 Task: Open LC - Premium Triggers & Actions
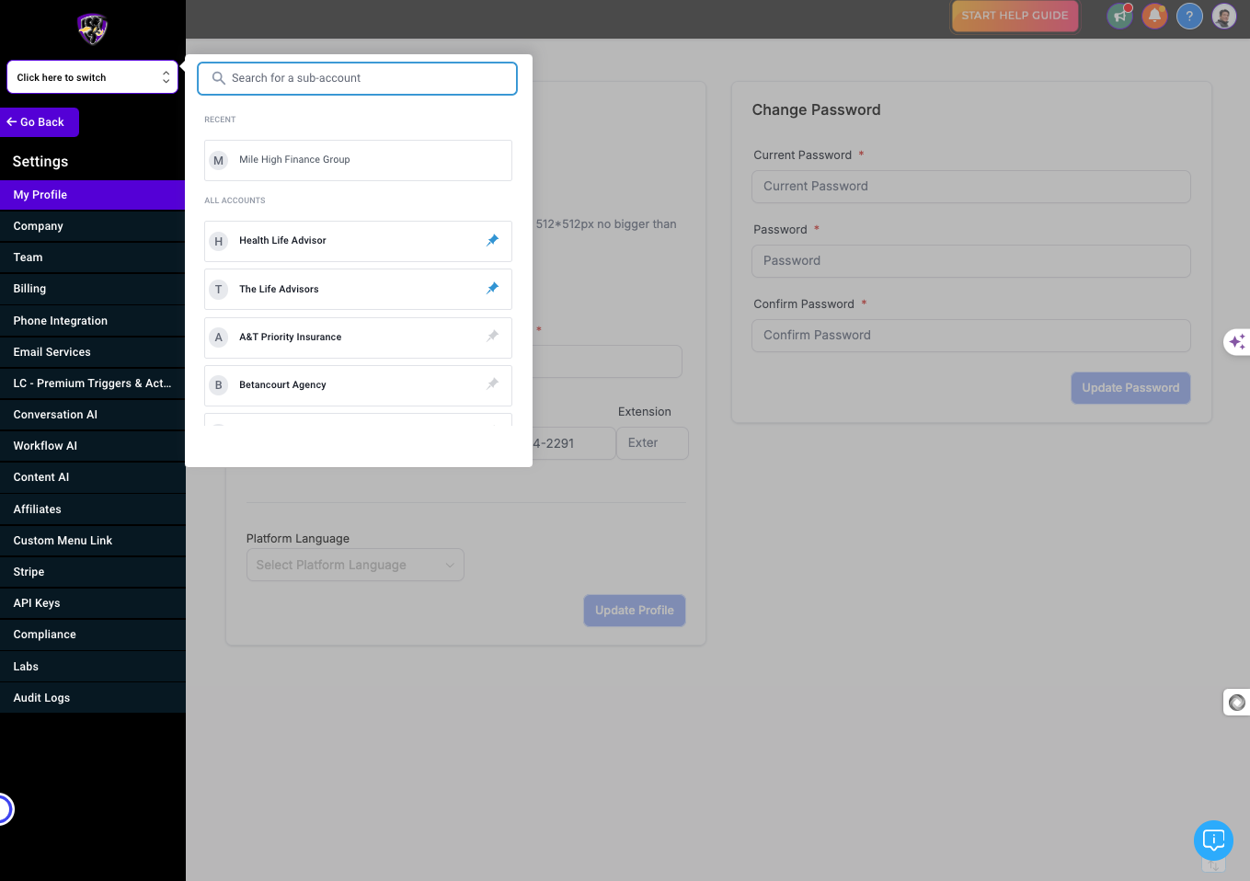tap(92, 383)
